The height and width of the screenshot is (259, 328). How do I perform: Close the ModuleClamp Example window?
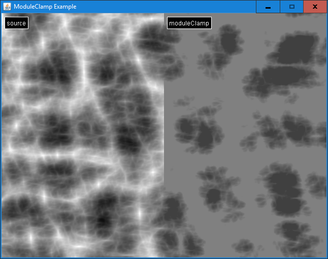tap(315, 7)
